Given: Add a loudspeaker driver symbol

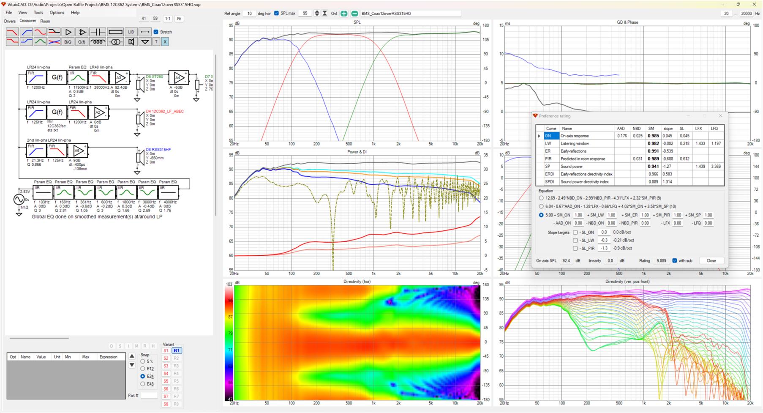Looking at the screenshot, I should 131,42.
